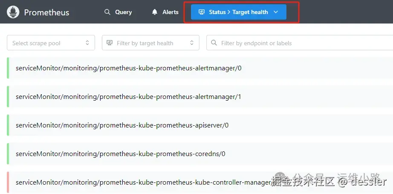
Task: Click the chevron arrow on Status menu
Action: pyautogui.click(x=276, y=12)
